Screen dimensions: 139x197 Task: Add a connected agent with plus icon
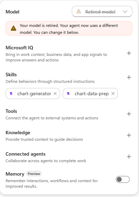click(129, 157)
